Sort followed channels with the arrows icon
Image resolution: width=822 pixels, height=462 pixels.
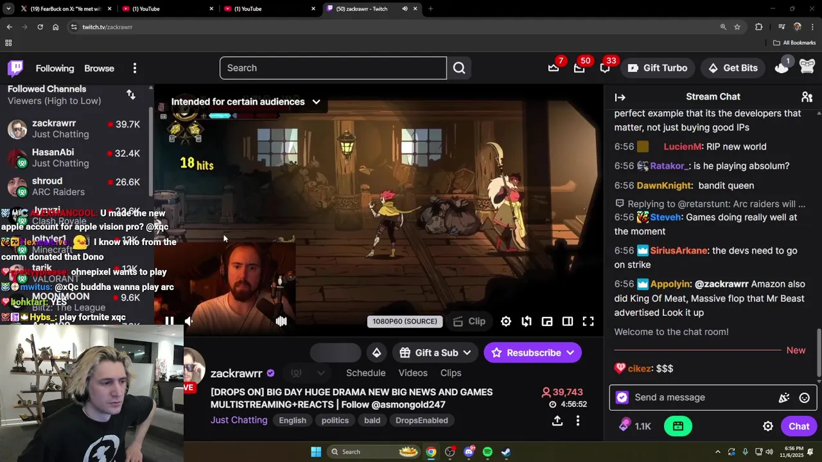(x=131, y=95)
